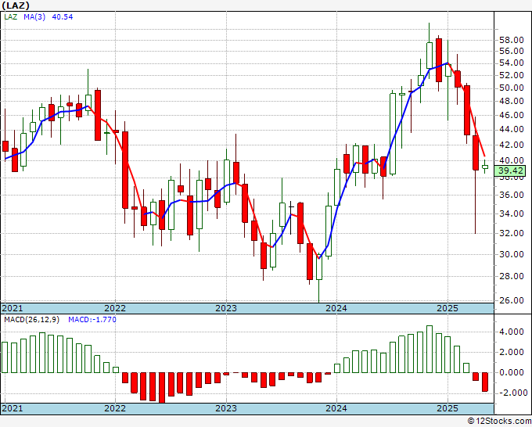
Task: Click the 56.00 price axis label
Action: tap(512, 51)
